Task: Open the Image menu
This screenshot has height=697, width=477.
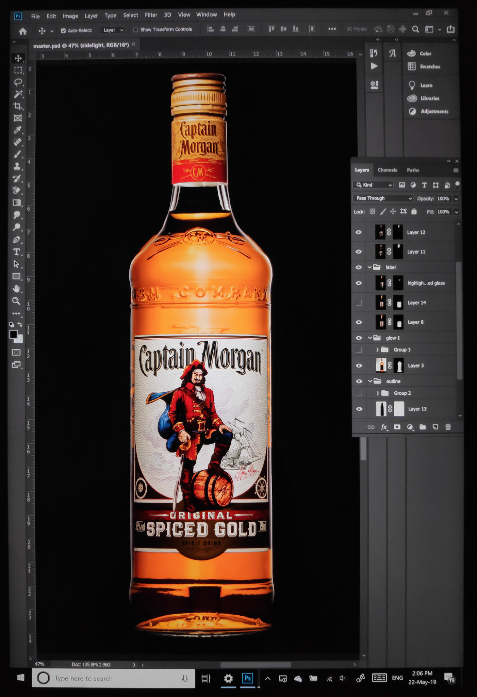Action: (70, 16)
